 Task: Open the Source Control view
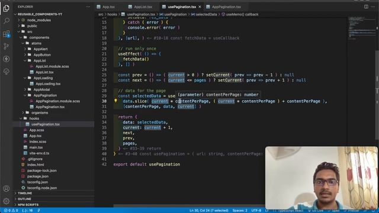coord(7,46)
